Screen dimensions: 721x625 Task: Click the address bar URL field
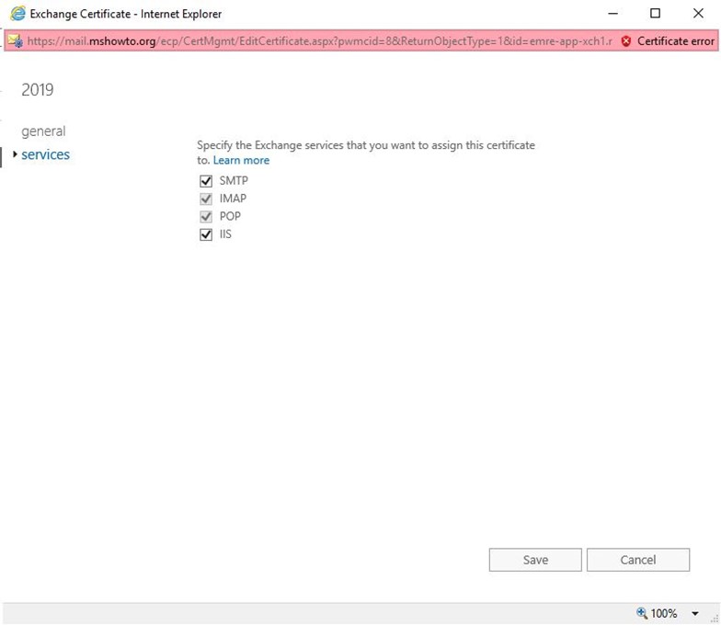click(320, 41)
